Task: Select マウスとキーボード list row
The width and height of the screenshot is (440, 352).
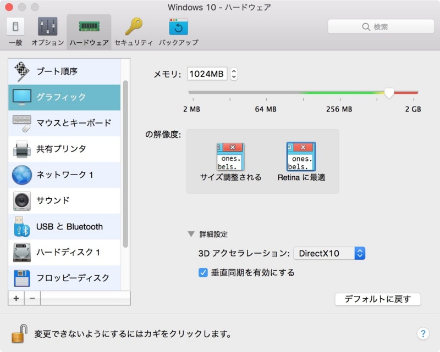Action: pos(64,124)
